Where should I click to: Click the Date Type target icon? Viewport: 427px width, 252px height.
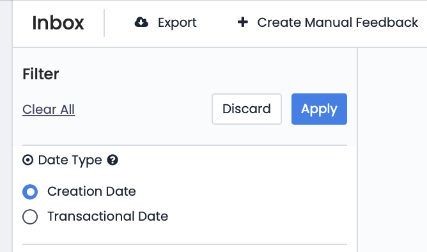[x=27, y=160]
